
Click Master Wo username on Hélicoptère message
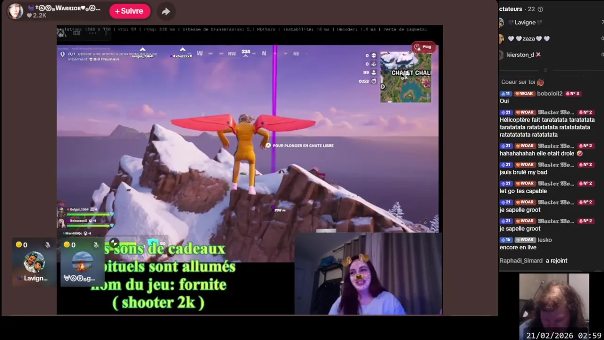556,112
